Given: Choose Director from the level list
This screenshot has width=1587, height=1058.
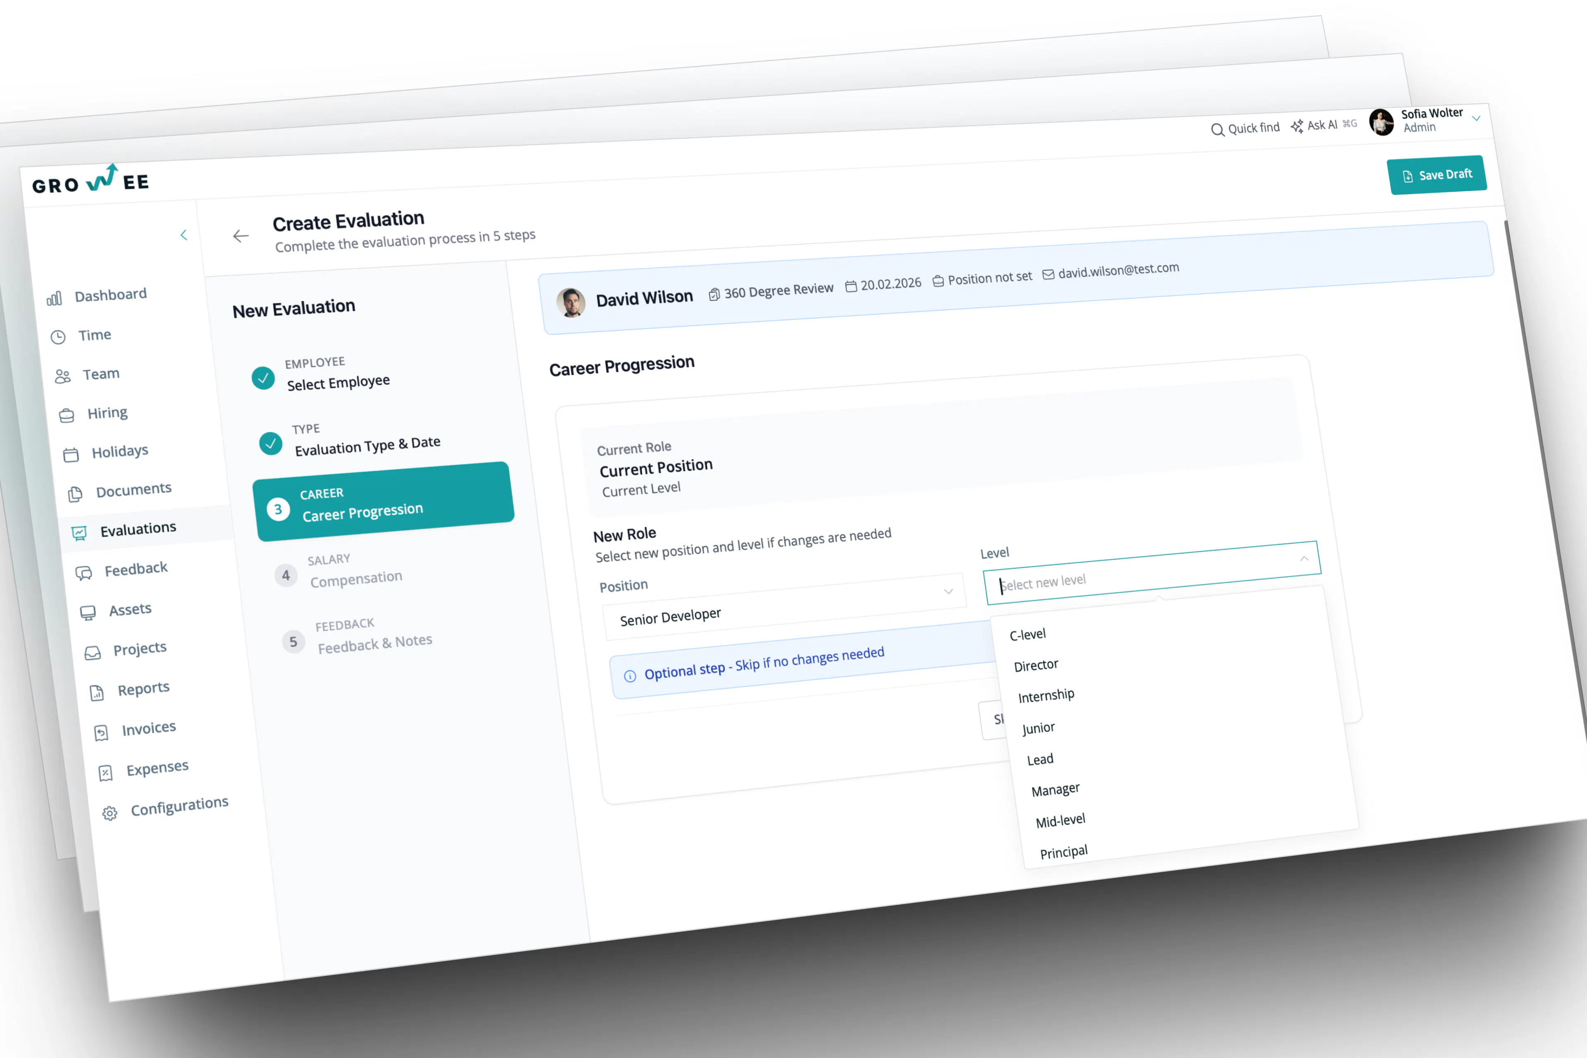Looking at the screenshot, I should click(1036, 665).
